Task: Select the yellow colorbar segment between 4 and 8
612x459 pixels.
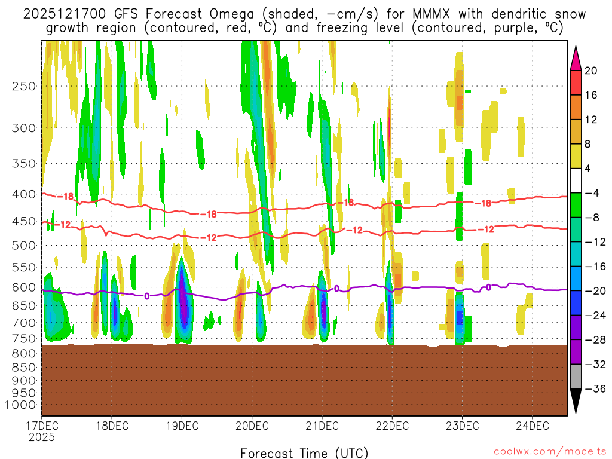Action: coord(576,156)
